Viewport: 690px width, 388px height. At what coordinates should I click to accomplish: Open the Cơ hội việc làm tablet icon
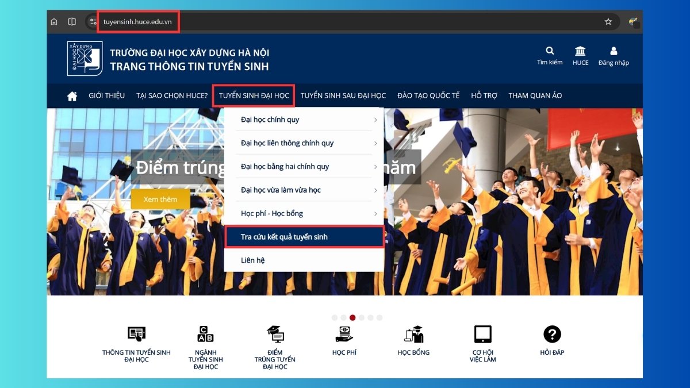(x=482, y=334)
